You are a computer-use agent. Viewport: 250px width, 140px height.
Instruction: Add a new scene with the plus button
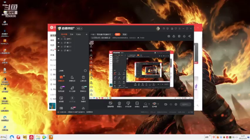pyautogui.click(x=87, y=34)
